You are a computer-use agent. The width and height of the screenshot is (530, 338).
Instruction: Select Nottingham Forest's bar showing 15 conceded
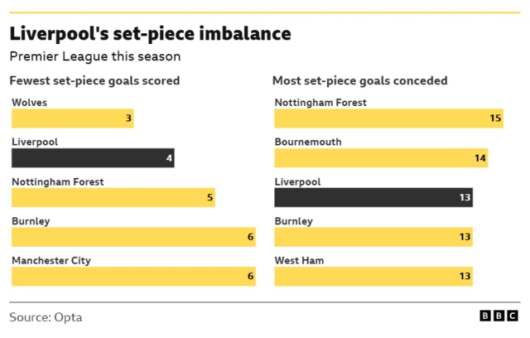pos(388,118)
